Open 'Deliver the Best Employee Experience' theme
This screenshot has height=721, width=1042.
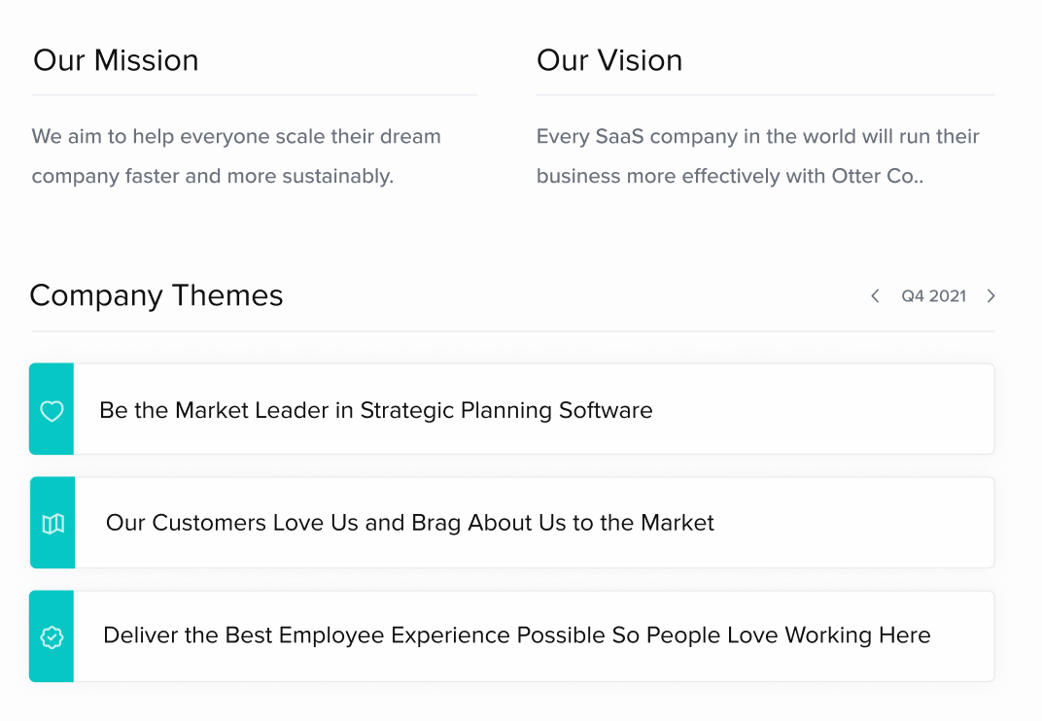pyautogui.click(x=516, y=635)
